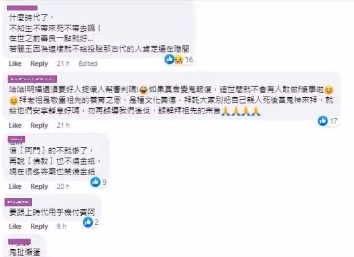Image resolution: width=354 pixels, height=257 pixels.
Task: Open the 20 h comment's timestamp link
Action: click(63, 187)
